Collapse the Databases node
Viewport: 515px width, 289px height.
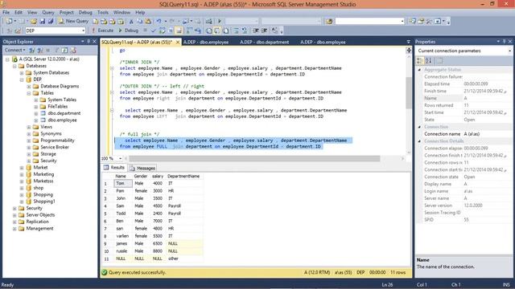(x=14, y=66)
